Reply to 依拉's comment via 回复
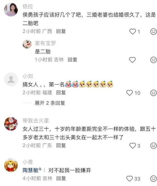 point(61,31)
